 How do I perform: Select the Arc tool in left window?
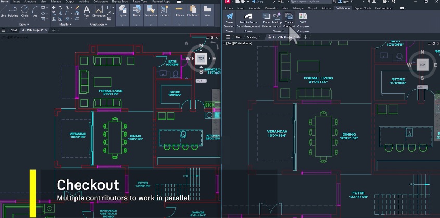coord(35,11)
